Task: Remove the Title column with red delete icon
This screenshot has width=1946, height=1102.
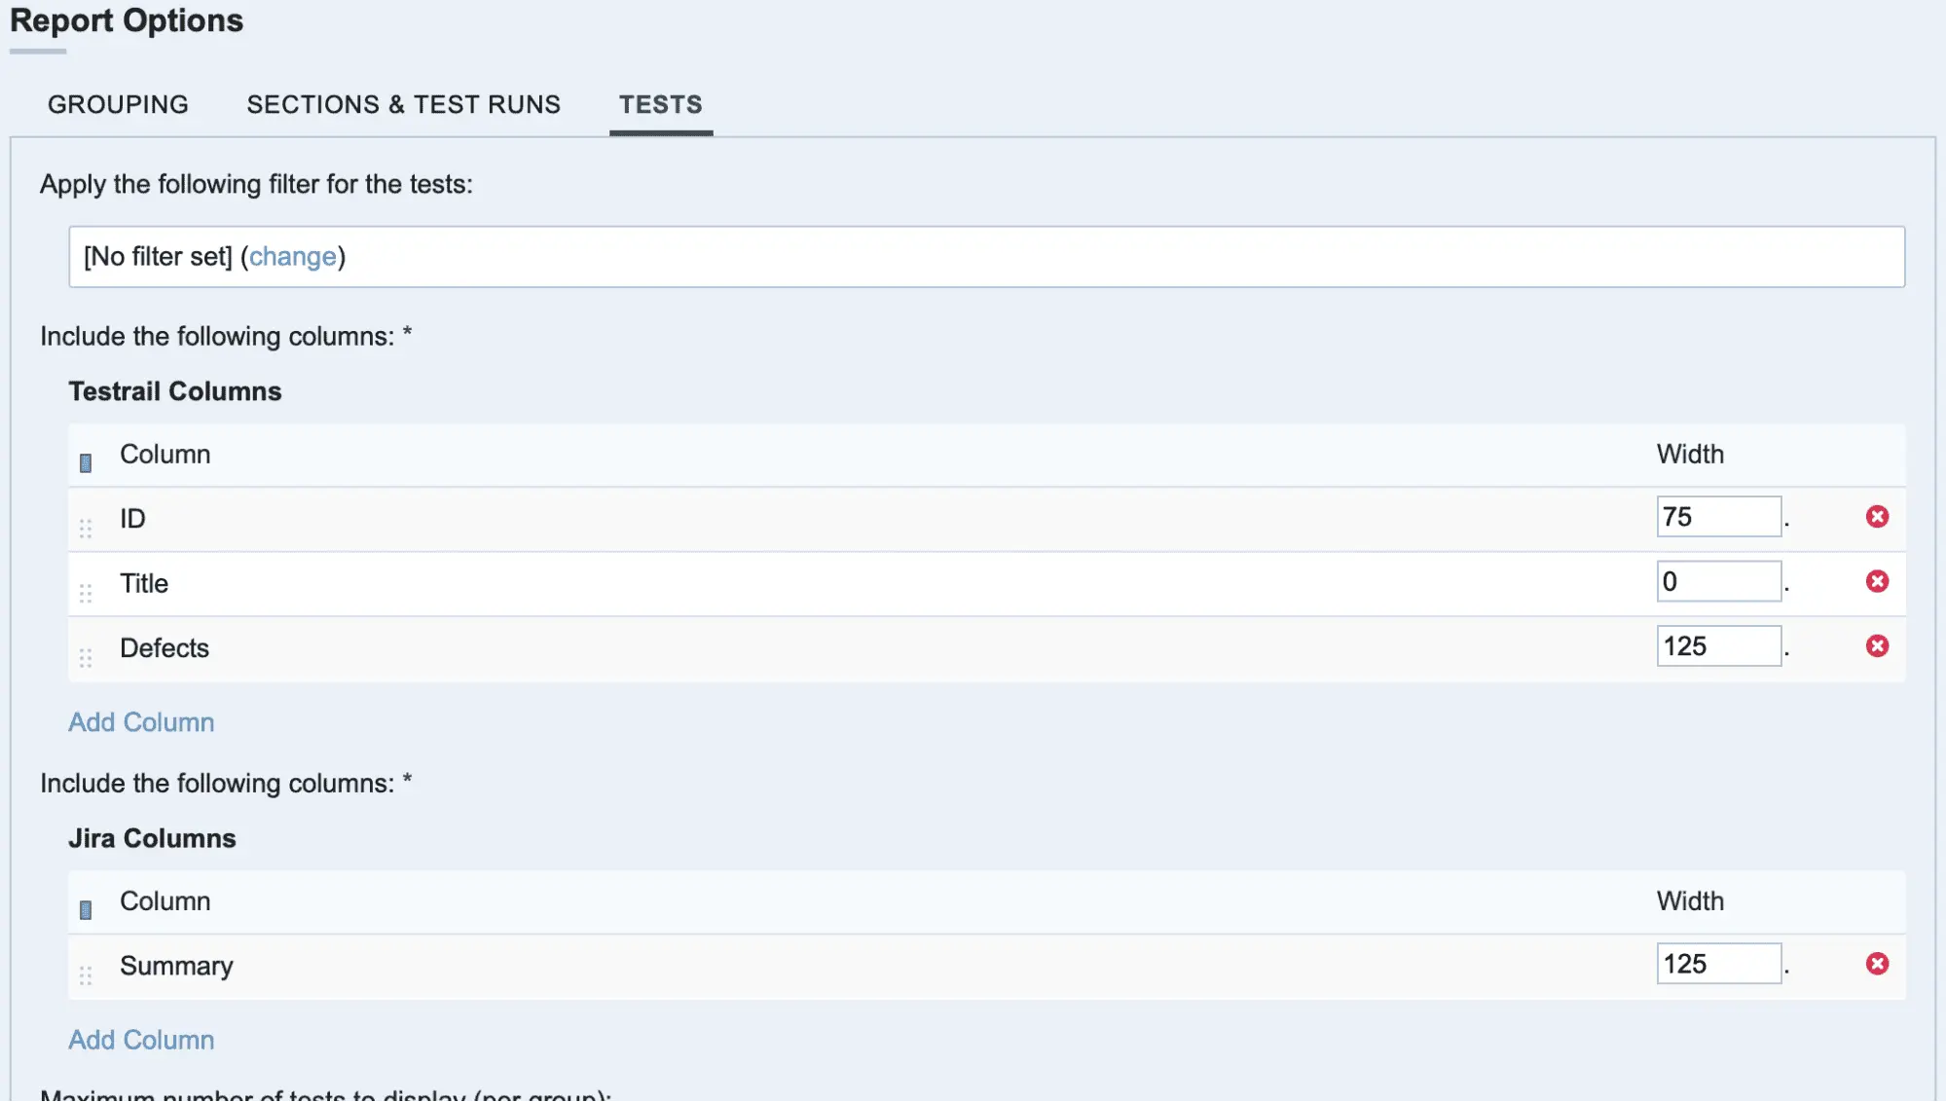Action: [x=1877, y=581]
